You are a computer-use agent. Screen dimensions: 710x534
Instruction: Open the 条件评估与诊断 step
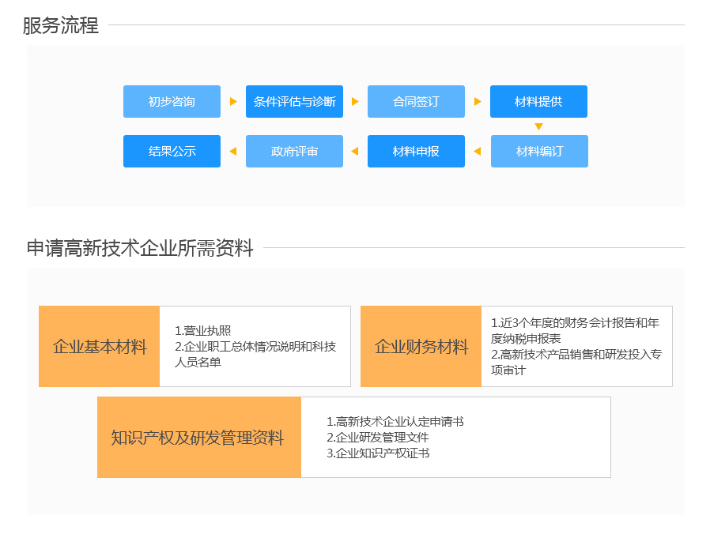point(294,102)
